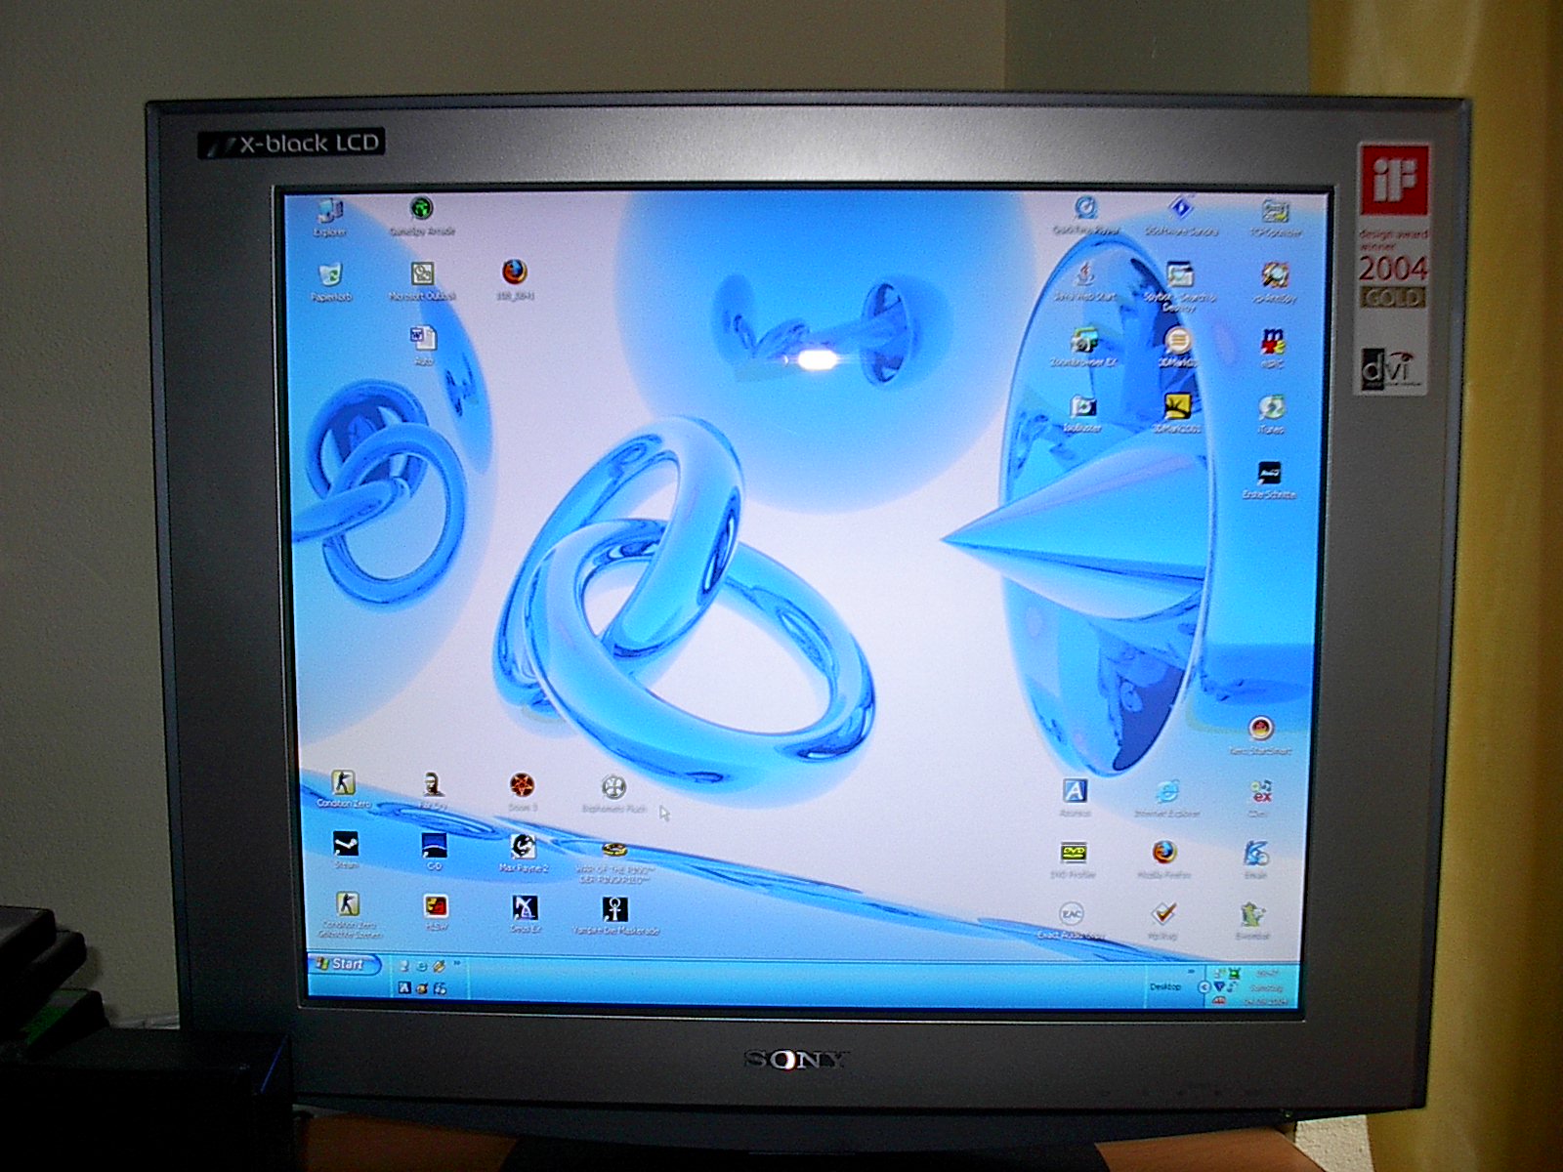Launch the Microsoft Outlook desktop shortcut
Viewport: 1563px width, 1172px height.
[x=422, y=275]
